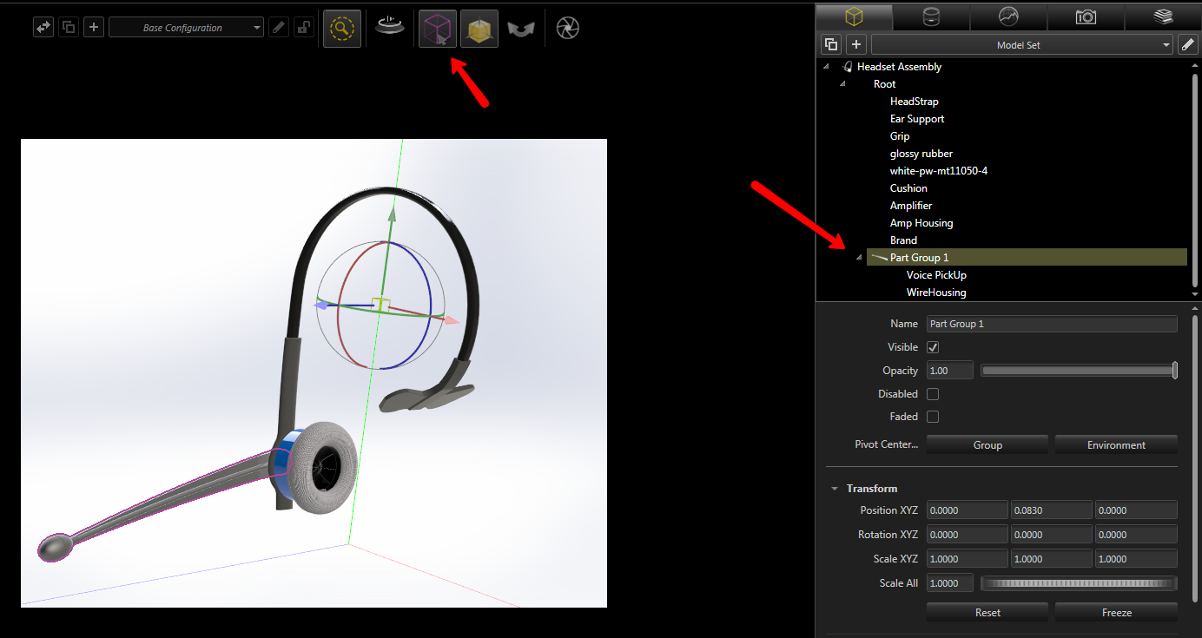
Task: Select the Amp Housing part
Action: coord(921,223)
